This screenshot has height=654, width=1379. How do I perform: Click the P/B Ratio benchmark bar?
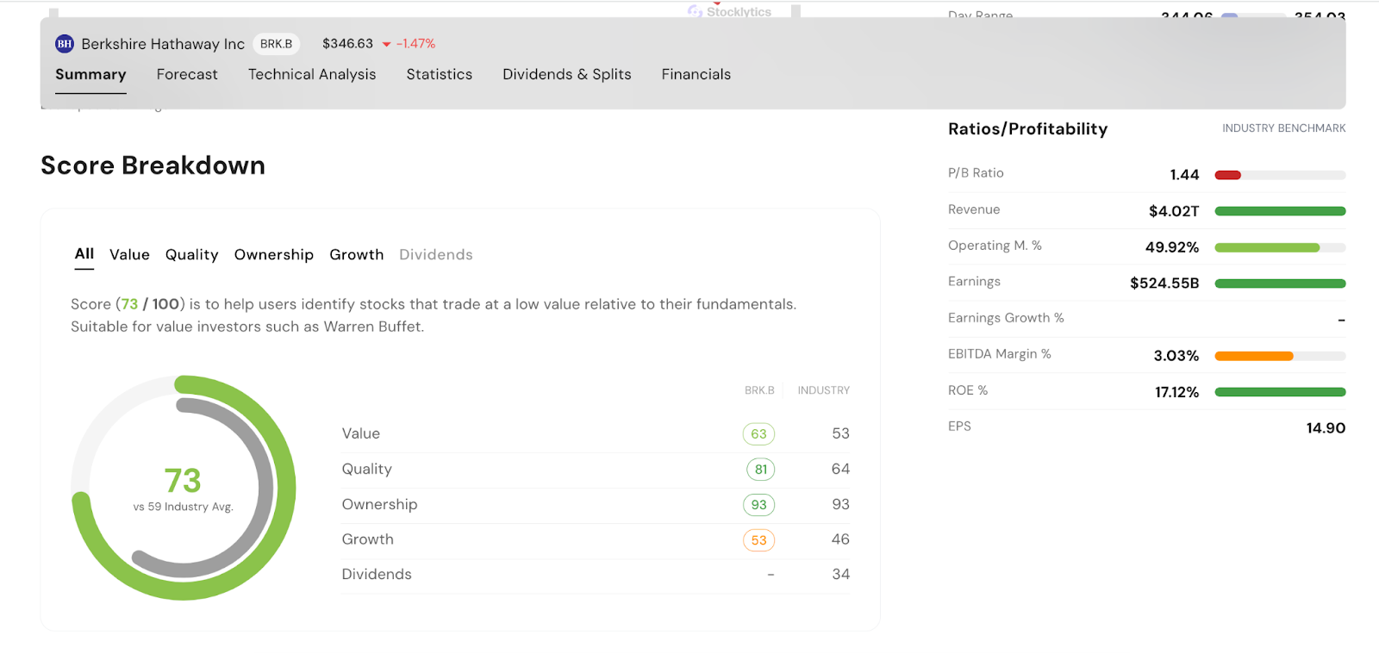click(1280, 175)
